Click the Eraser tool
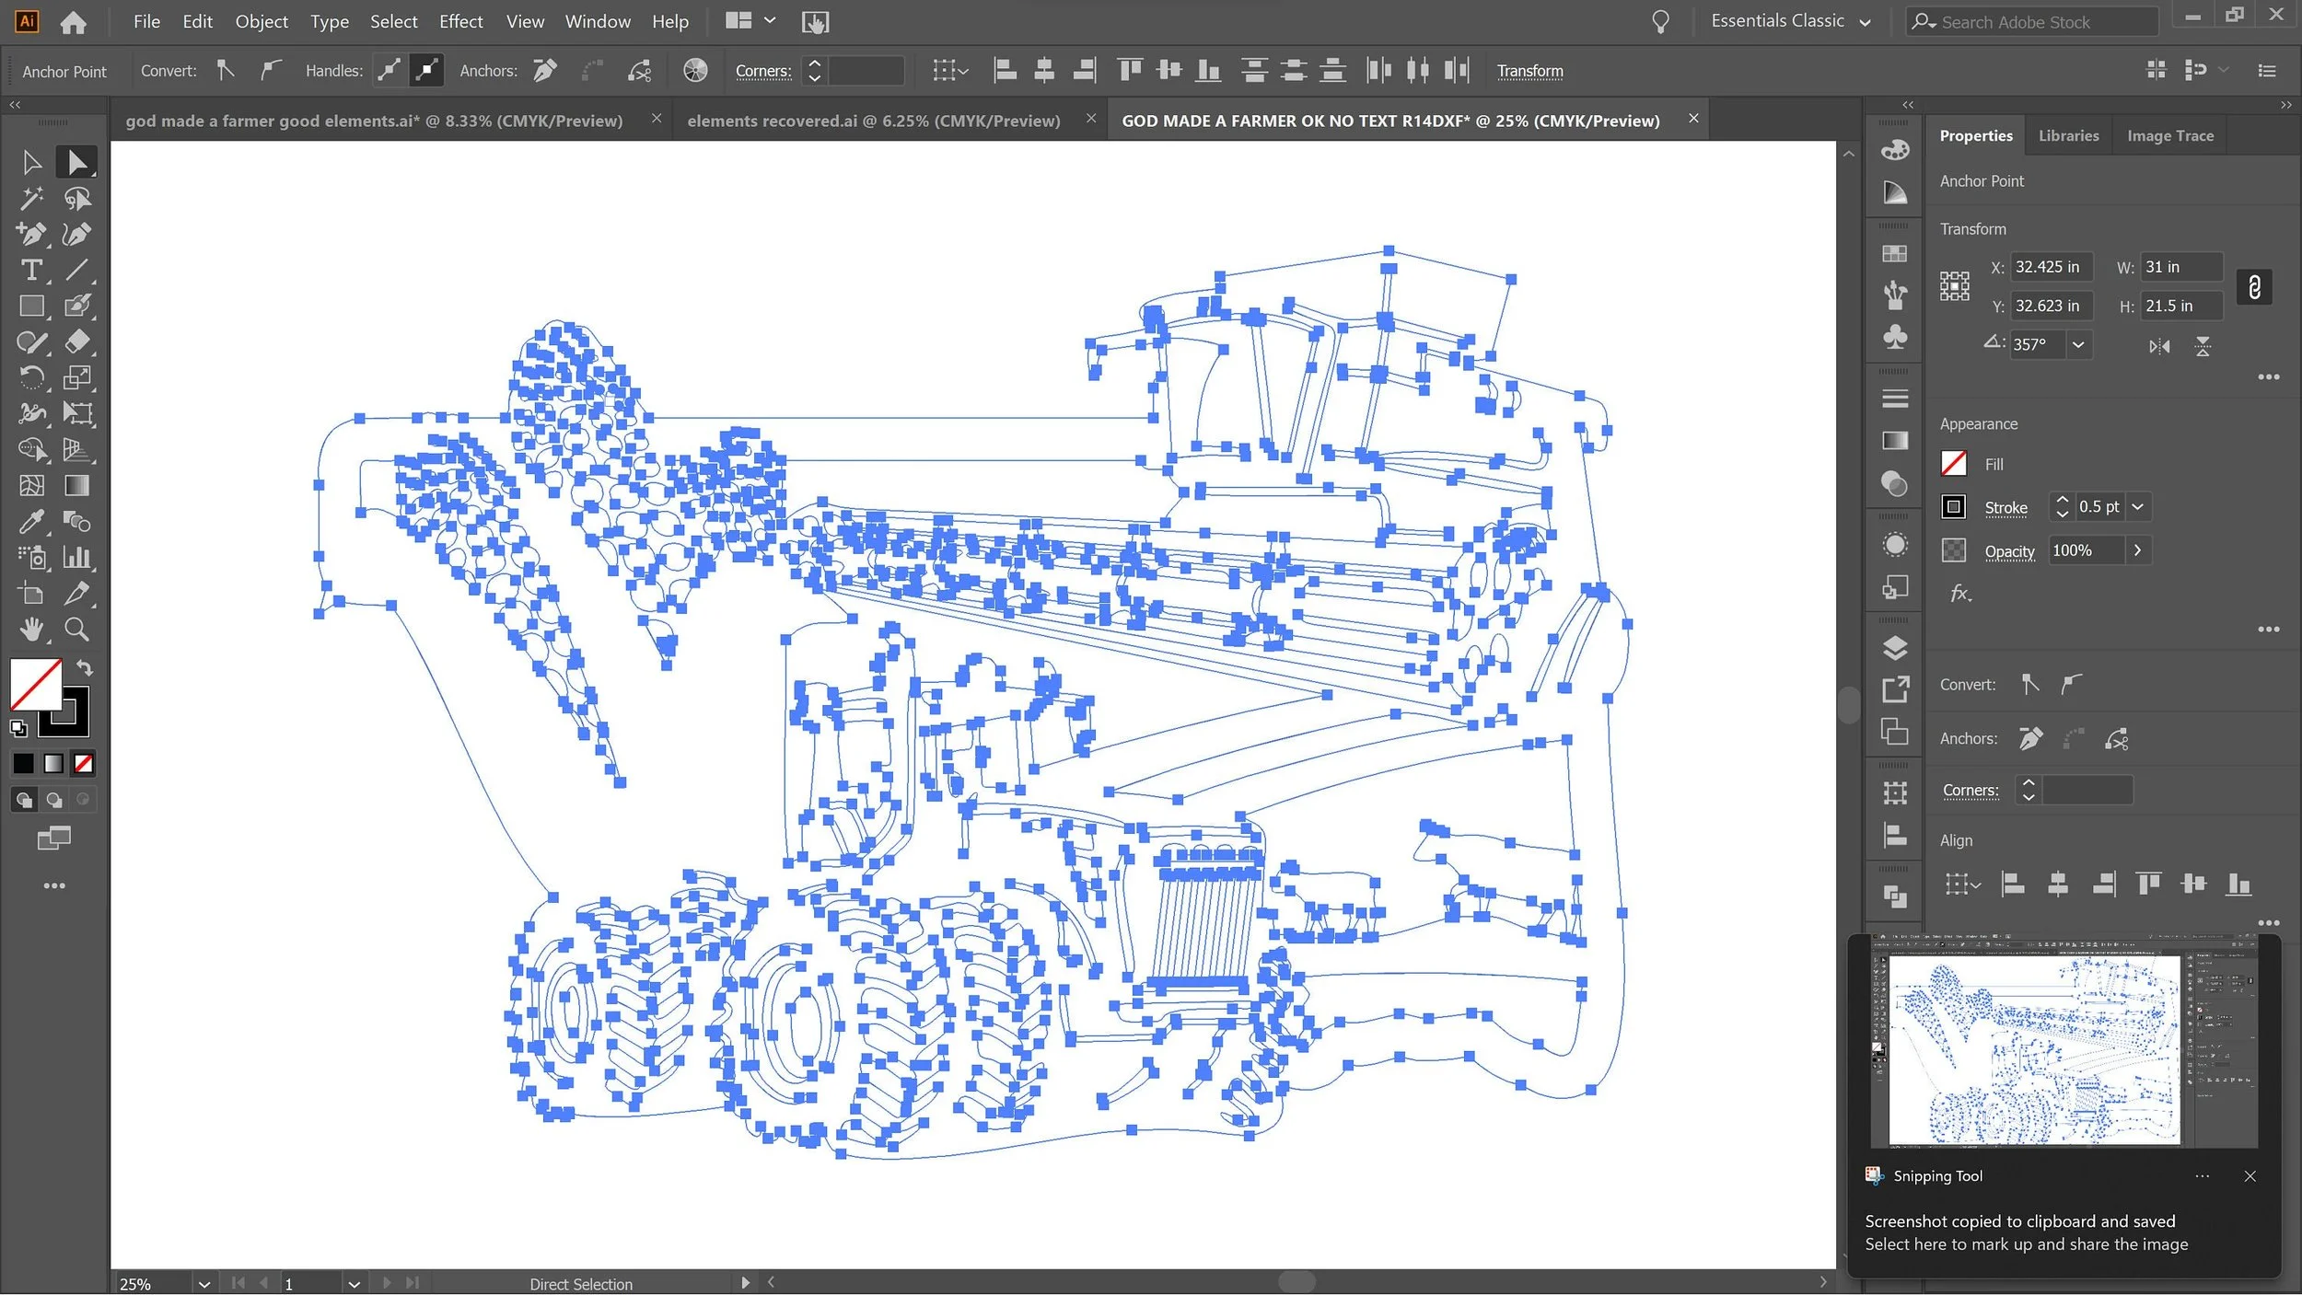This screenshot has height=1295, width=2302. pyautogui.click(x=76, y=341)
